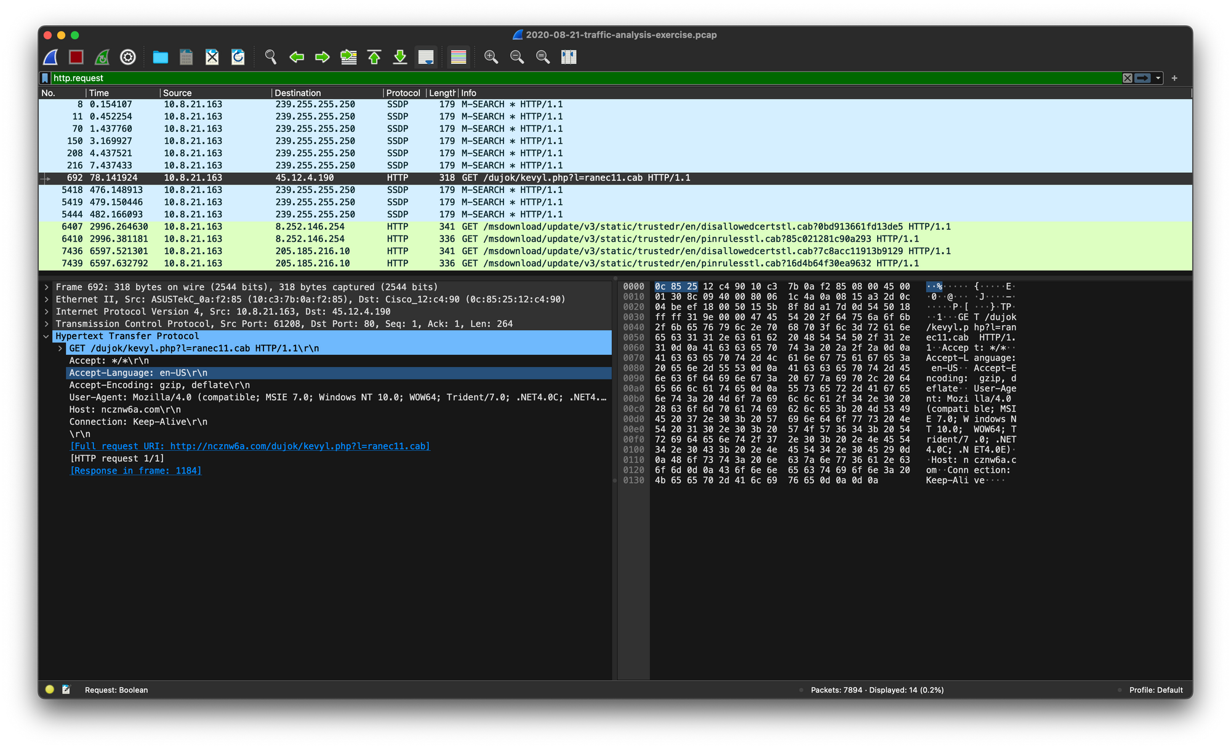Jump to the last packet

coord(400,57)
